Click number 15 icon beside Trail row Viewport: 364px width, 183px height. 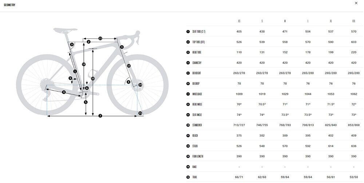point(188,177)
